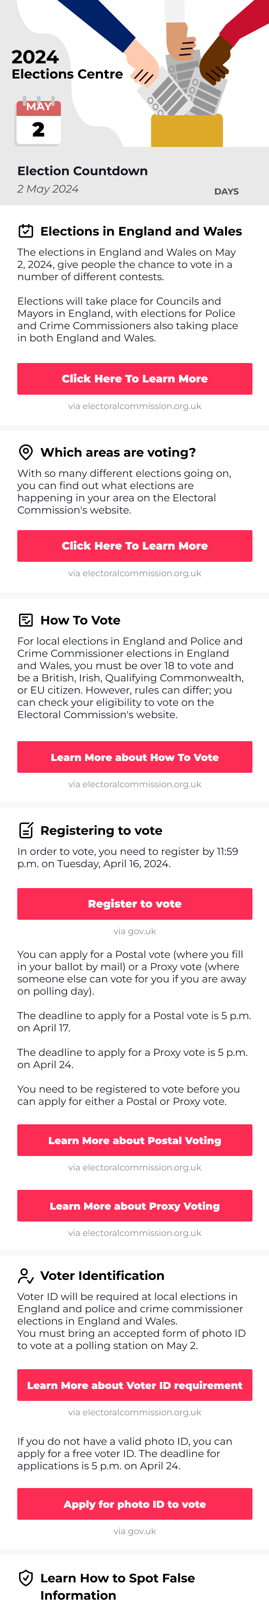The width and height of the screenshot is (269, 1604).
Task: Open Learn More under Which areas are voting
Action: (135, 546)
